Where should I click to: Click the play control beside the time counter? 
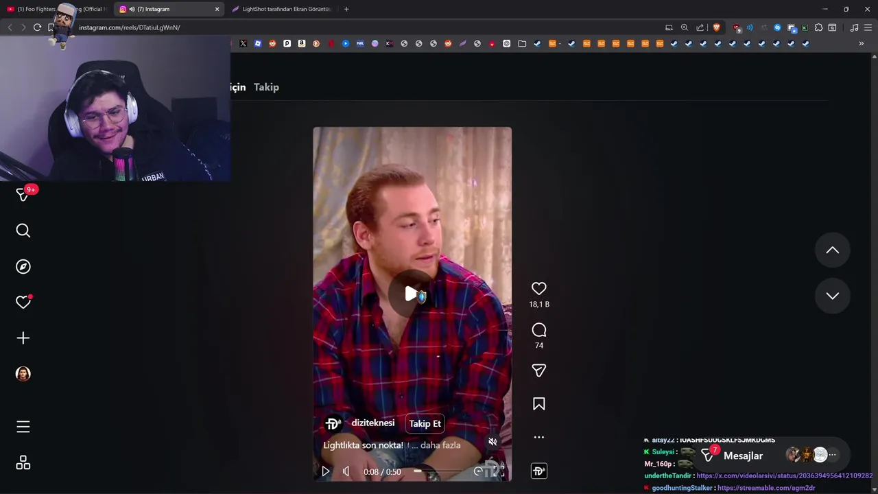326,471
